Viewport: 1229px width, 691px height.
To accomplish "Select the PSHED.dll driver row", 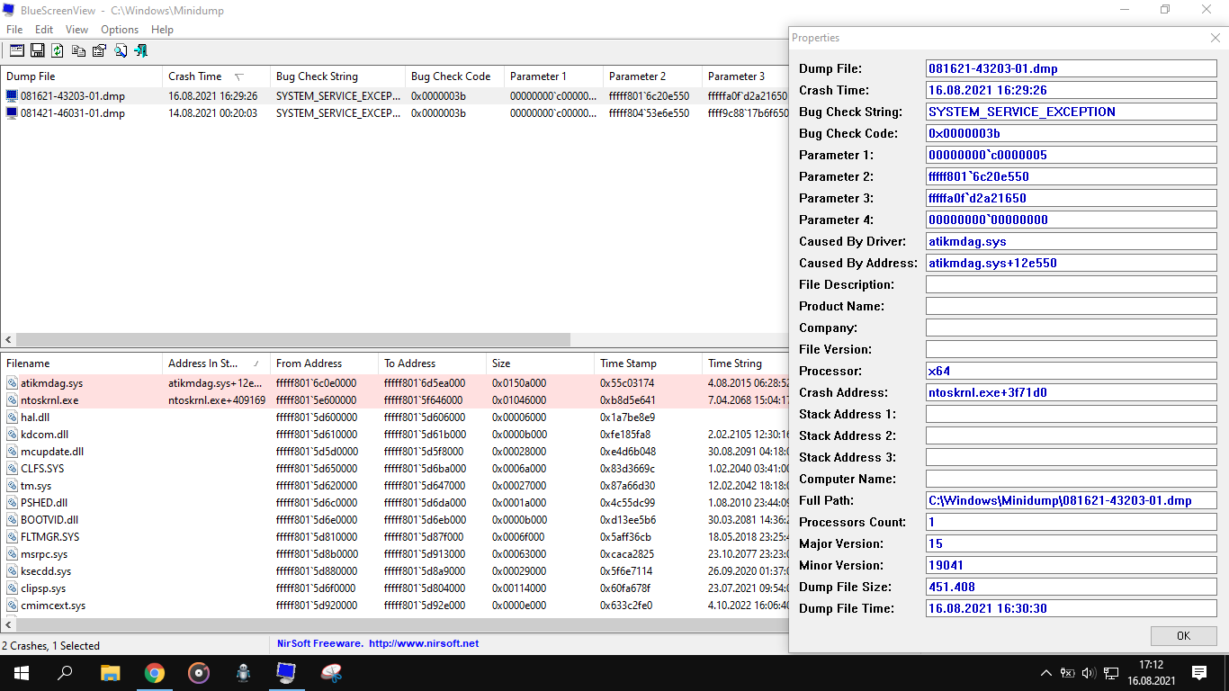I will pos(394,503).
